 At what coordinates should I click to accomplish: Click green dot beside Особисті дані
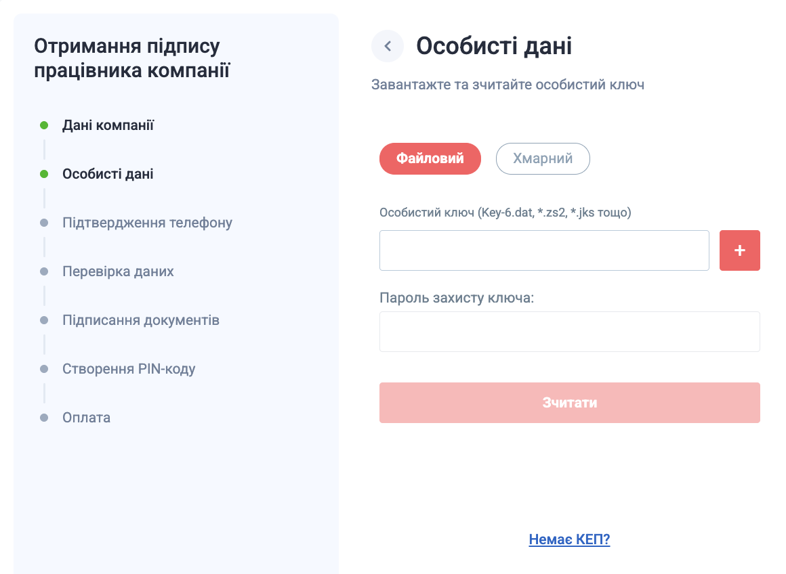tap(44, 174)
